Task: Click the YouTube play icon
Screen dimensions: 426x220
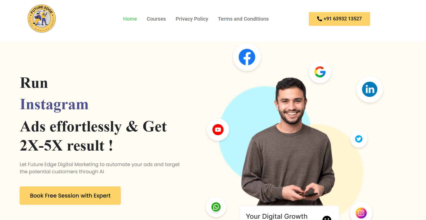Action: pos(218,130)
